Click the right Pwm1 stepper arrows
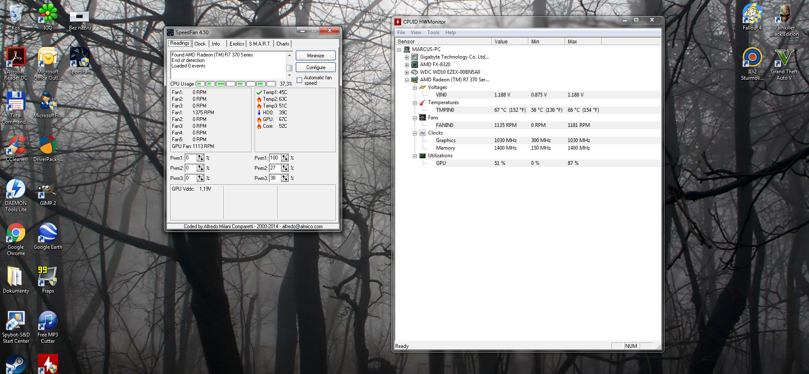The image size is (809, 374). [x=285, y=158]
